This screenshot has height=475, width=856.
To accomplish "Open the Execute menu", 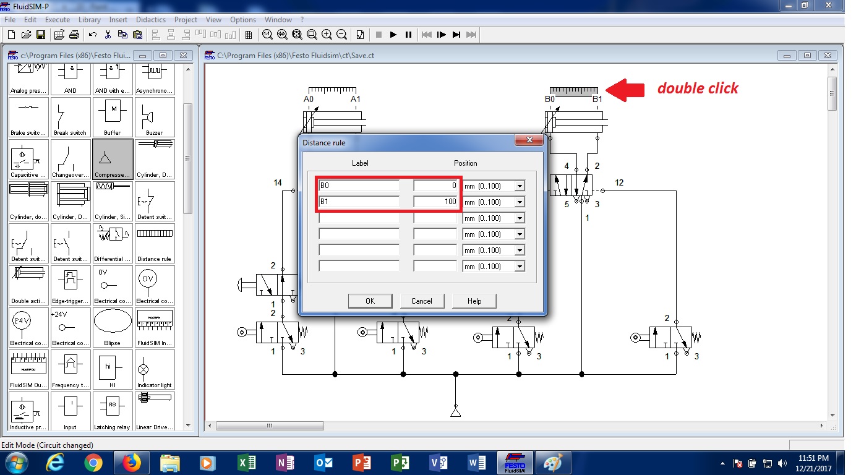I will tap(58, 20).
